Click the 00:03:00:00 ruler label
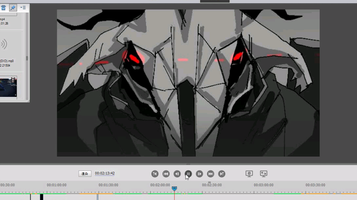 [x=263, y=185]
